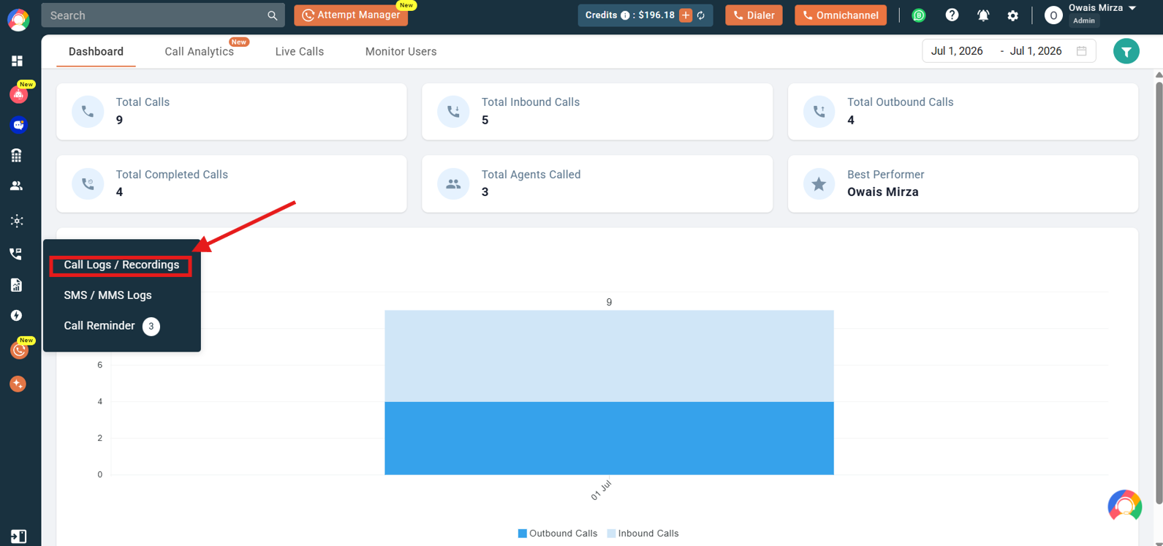Open the Omnichannel button
The image size is (1163, 546).
tap(841, 15)
